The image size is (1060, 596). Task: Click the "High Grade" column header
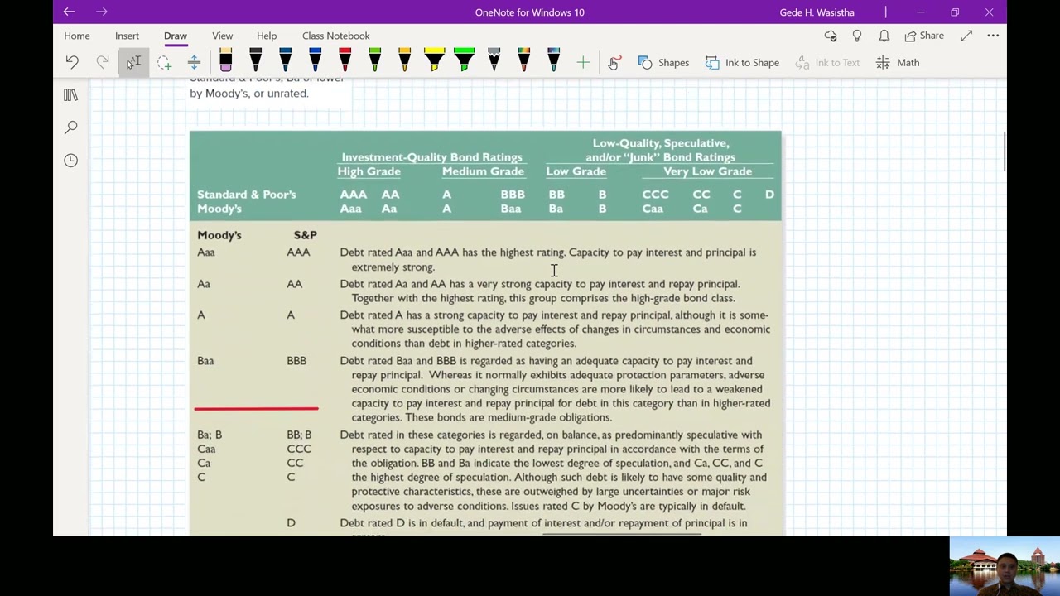(369, 171)
